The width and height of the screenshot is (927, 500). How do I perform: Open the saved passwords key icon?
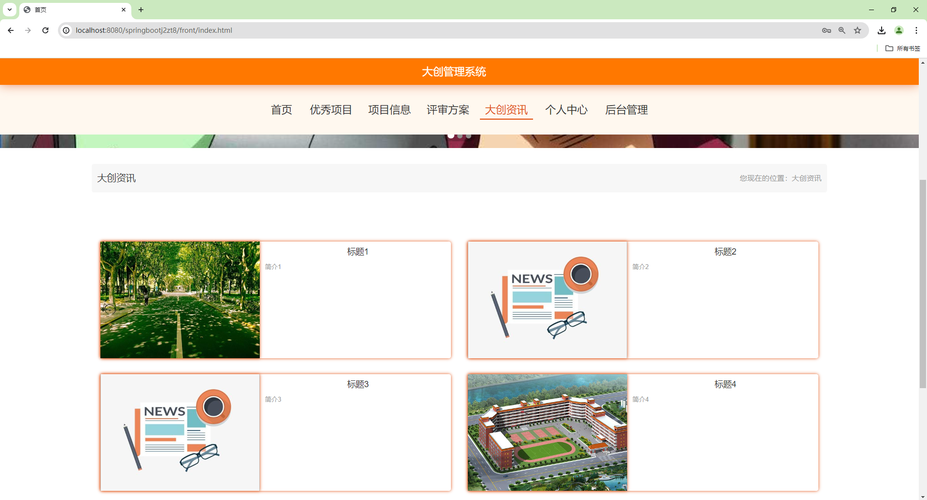(x=826, y=30)
